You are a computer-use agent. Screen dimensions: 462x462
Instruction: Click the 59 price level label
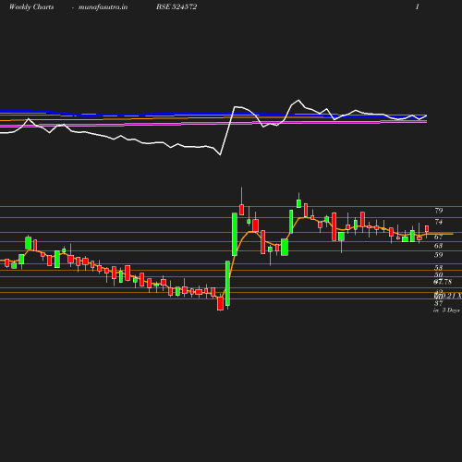[439, 255]
